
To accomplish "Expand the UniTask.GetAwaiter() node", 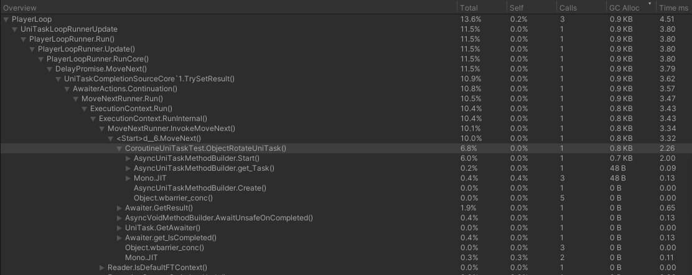I will point(120,228).
